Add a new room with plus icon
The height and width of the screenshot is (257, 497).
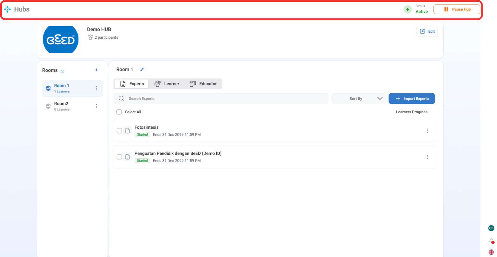[96, 70]
